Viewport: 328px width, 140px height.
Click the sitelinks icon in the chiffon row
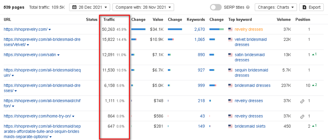point(302,101)
